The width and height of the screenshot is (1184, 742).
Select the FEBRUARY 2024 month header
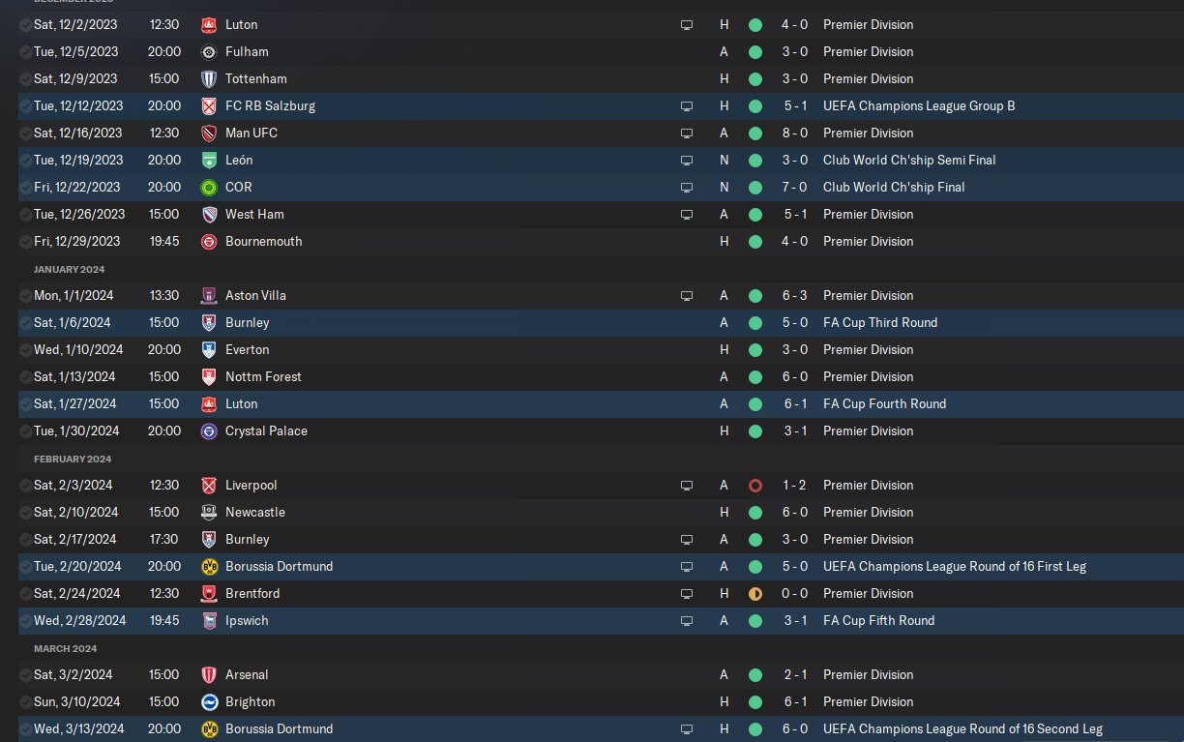coord(73,459)
